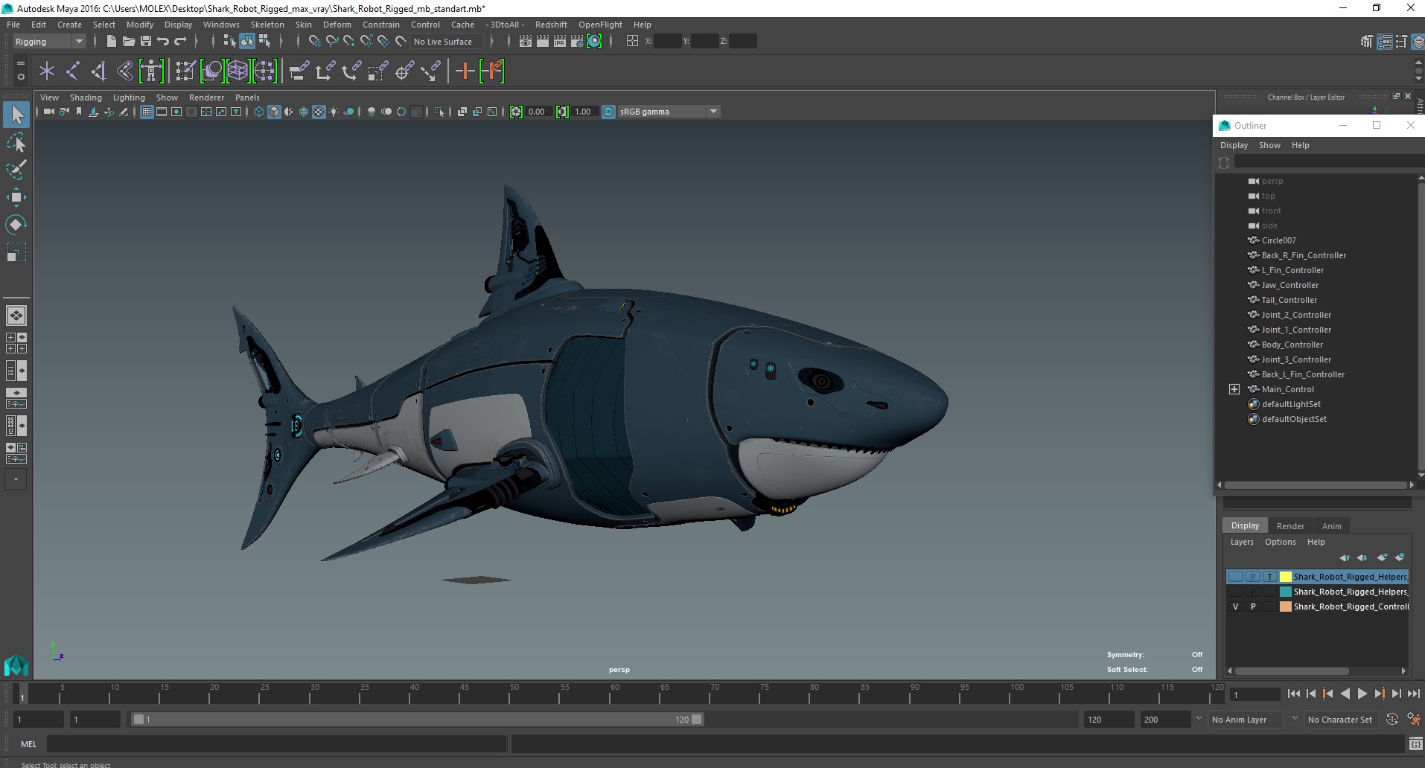This screenshot has width=1425, height=768.
Task: Step back one keyframe with orange marker button
Action: (x=1327, y=694)
